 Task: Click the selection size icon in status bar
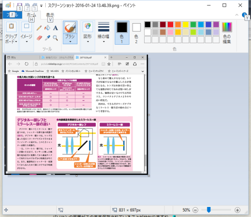[61, 210]
